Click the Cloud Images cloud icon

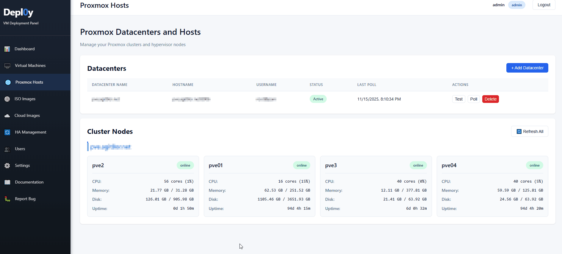[7, 116]
